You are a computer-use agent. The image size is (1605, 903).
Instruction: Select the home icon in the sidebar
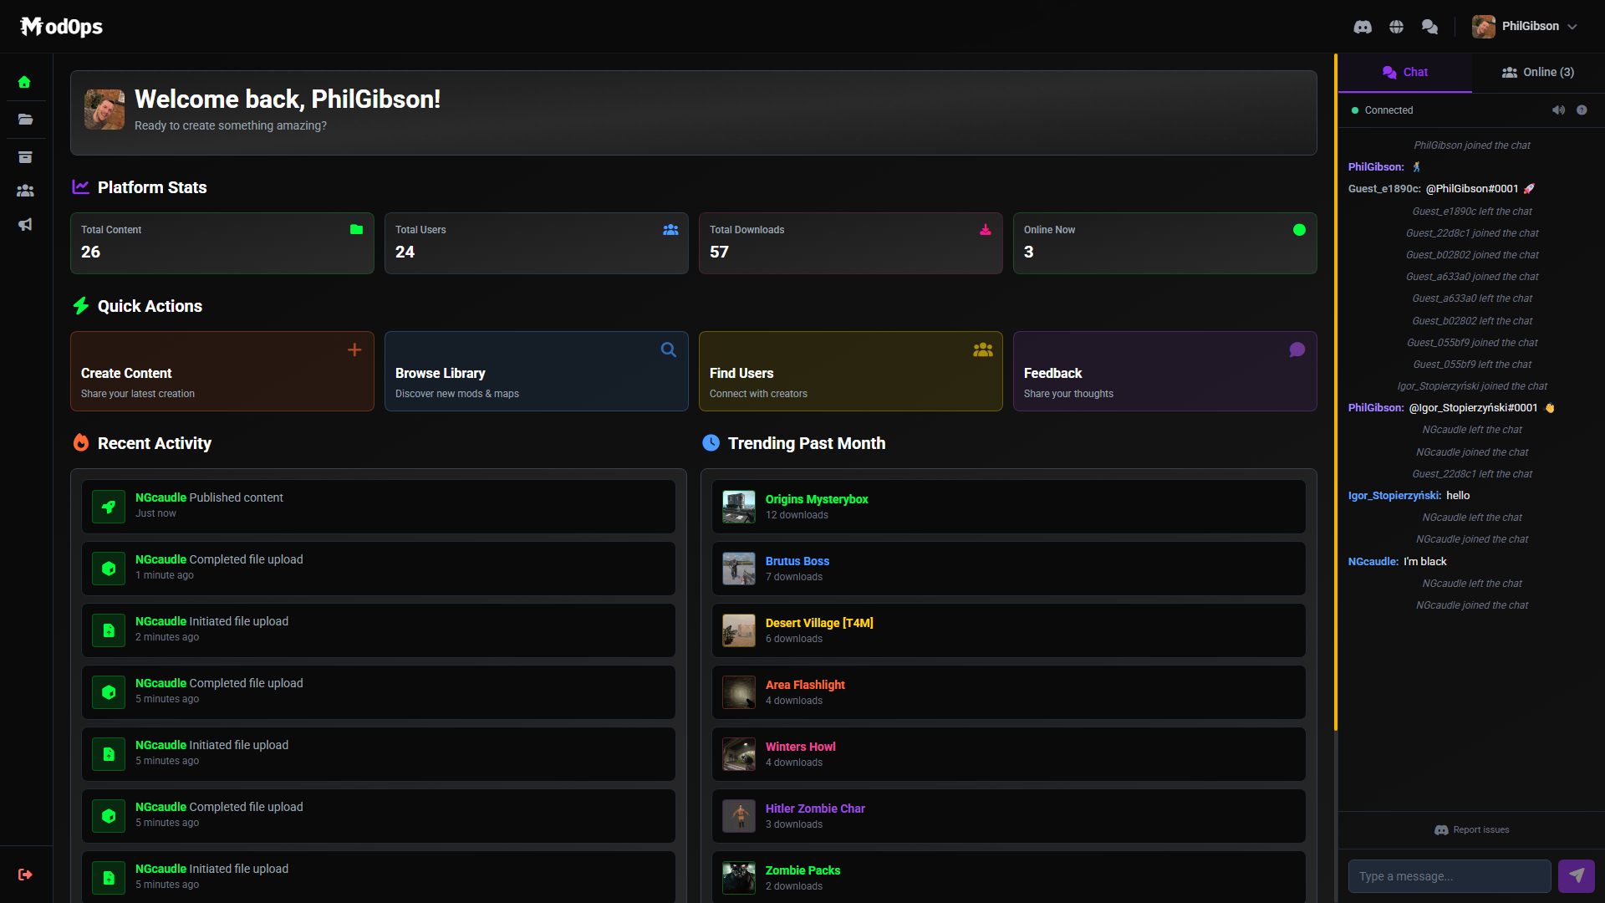pyautogui.click(x=26, y=81)
